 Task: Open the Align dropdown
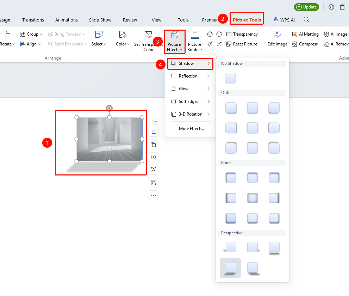point(31,44)
